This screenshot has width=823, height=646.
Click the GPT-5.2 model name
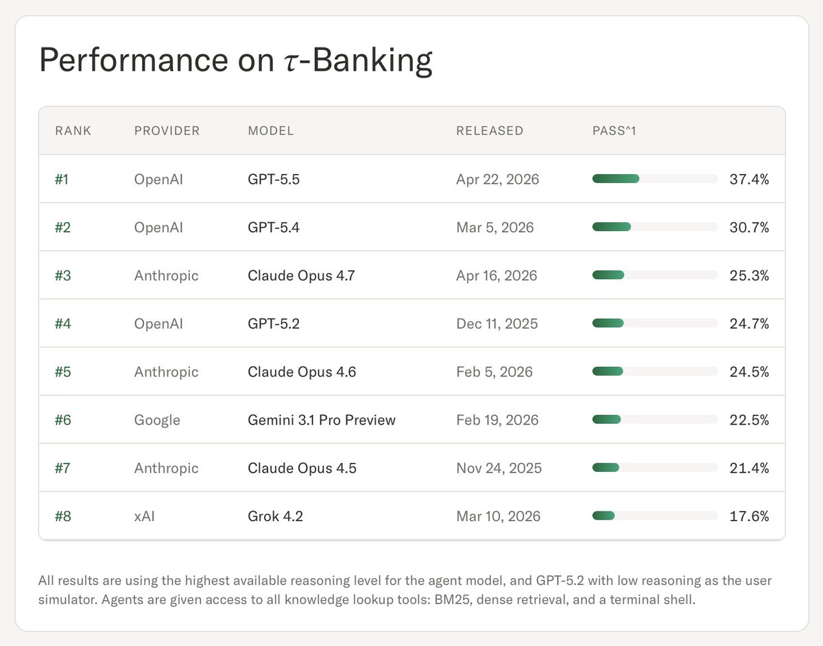coord(274,324)
